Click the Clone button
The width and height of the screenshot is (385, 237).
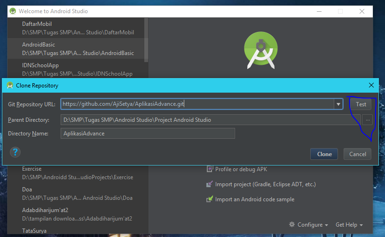point(324,154)
